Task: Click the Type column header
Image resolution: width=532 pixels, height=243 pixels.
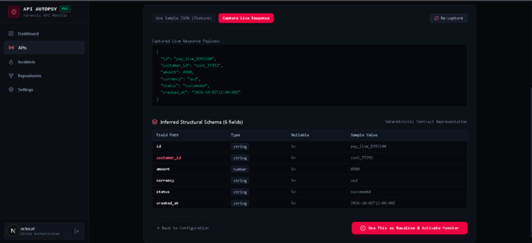Action: [236, 135]
